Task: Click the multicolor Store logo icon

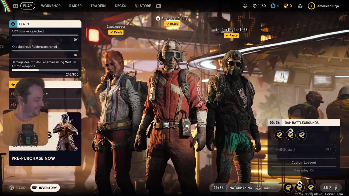Action: [136, 6]
